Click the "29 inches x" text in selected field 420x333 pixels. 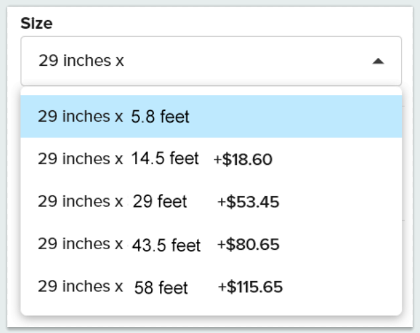pos(81,61)
